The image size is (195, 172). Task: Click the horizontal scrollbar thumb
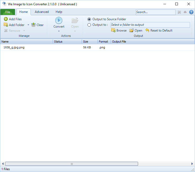[71, 164]
